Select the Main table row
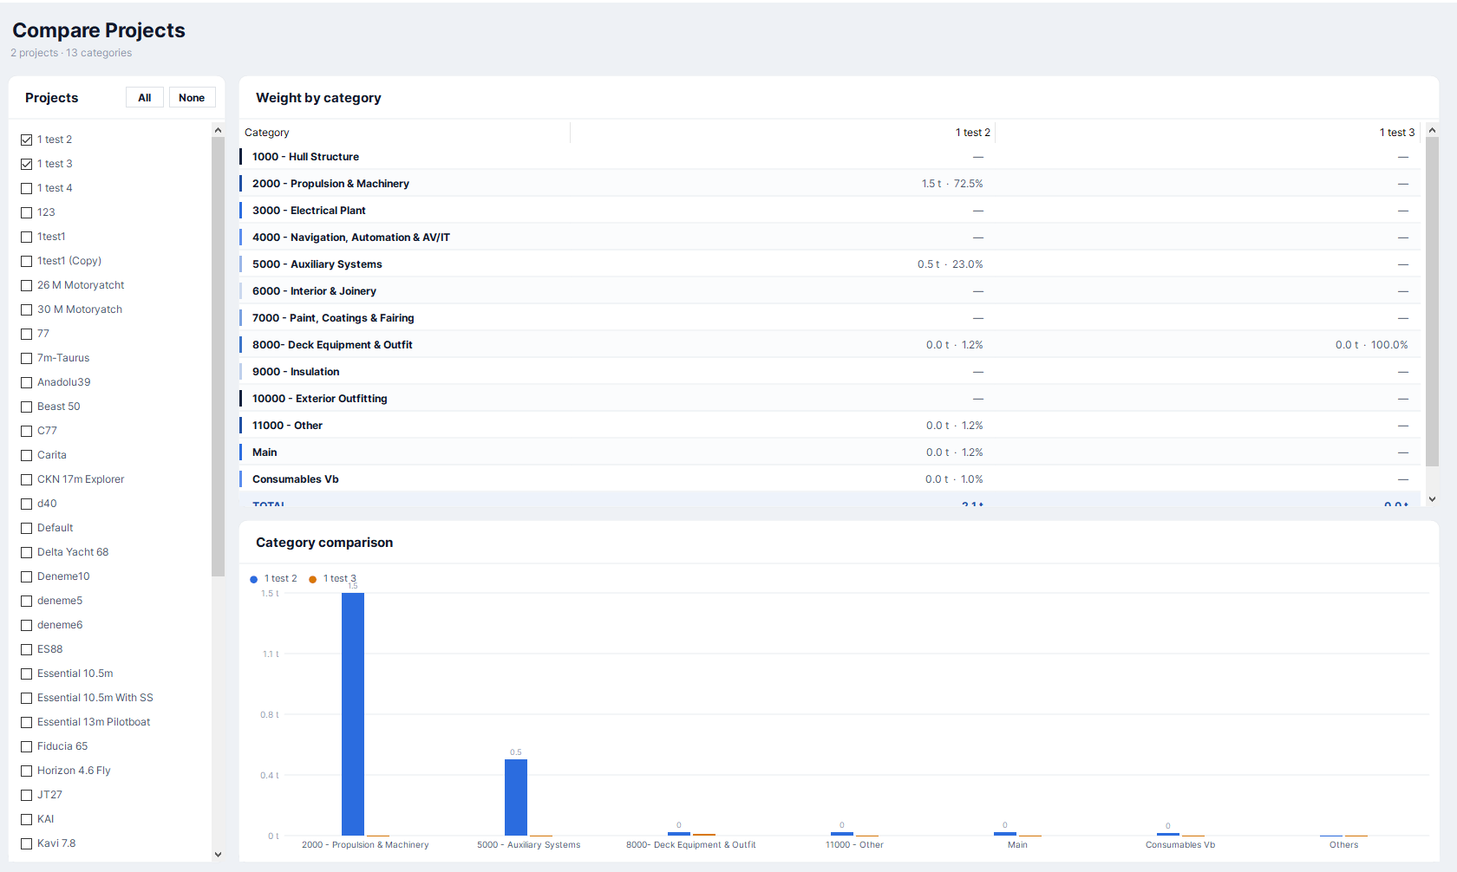 tap(830, 452)
